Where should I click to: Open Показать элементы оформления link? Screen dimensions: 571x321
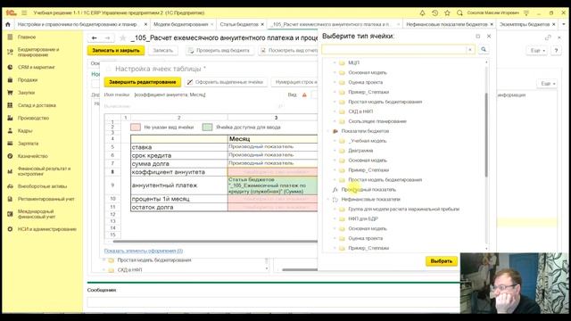(x=144, y=251)
